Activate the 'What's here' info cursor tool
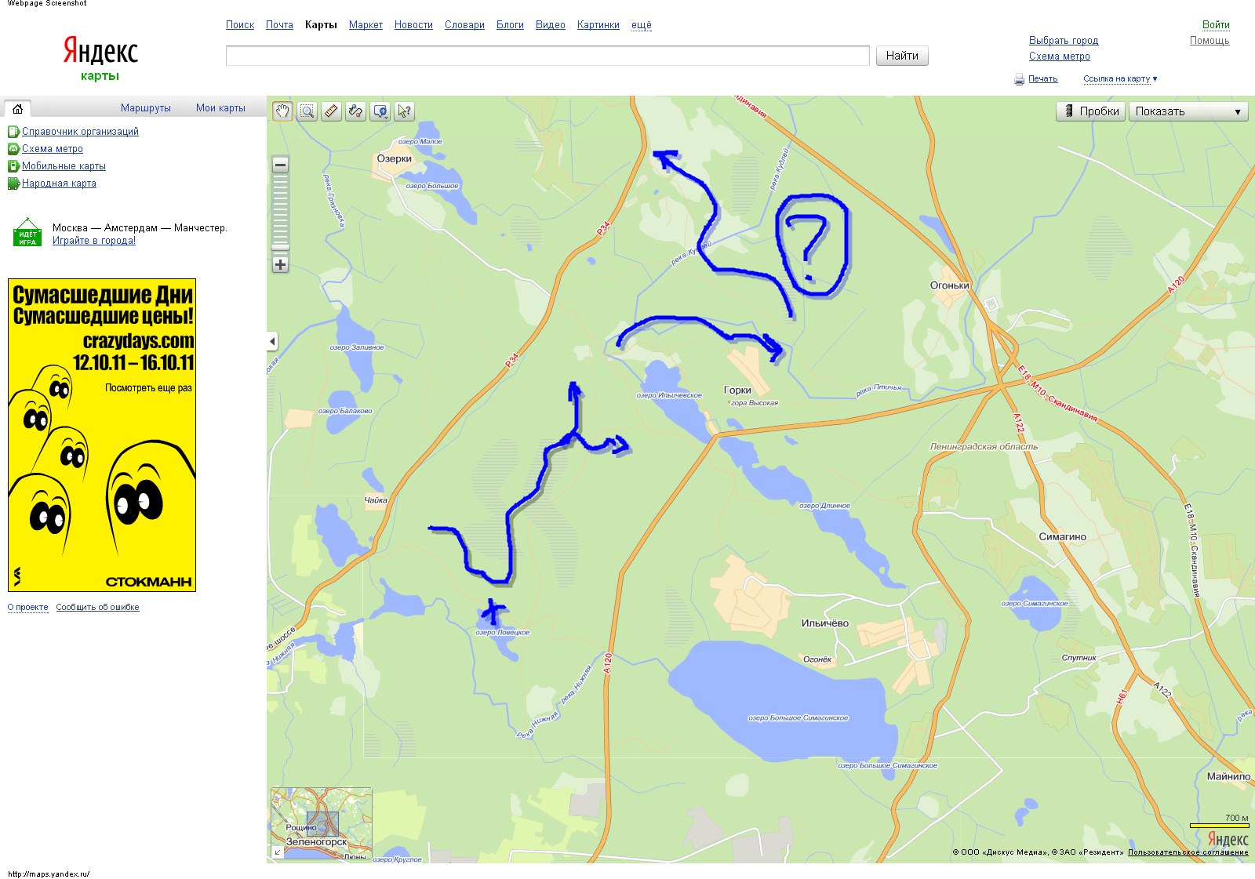The width and height of the screenshot is (1255, 879). click(405, 111)
